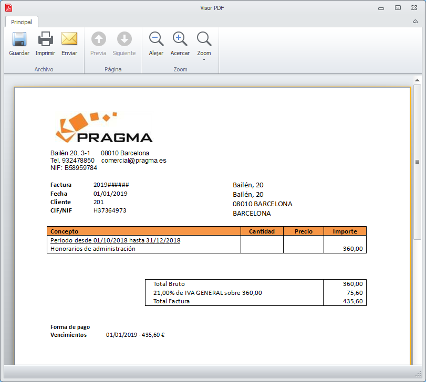The height and width of the screenshot is (382, 426).
Task: Zoom out with the Alejar magnifier
Action: click(x=156, y=39)
